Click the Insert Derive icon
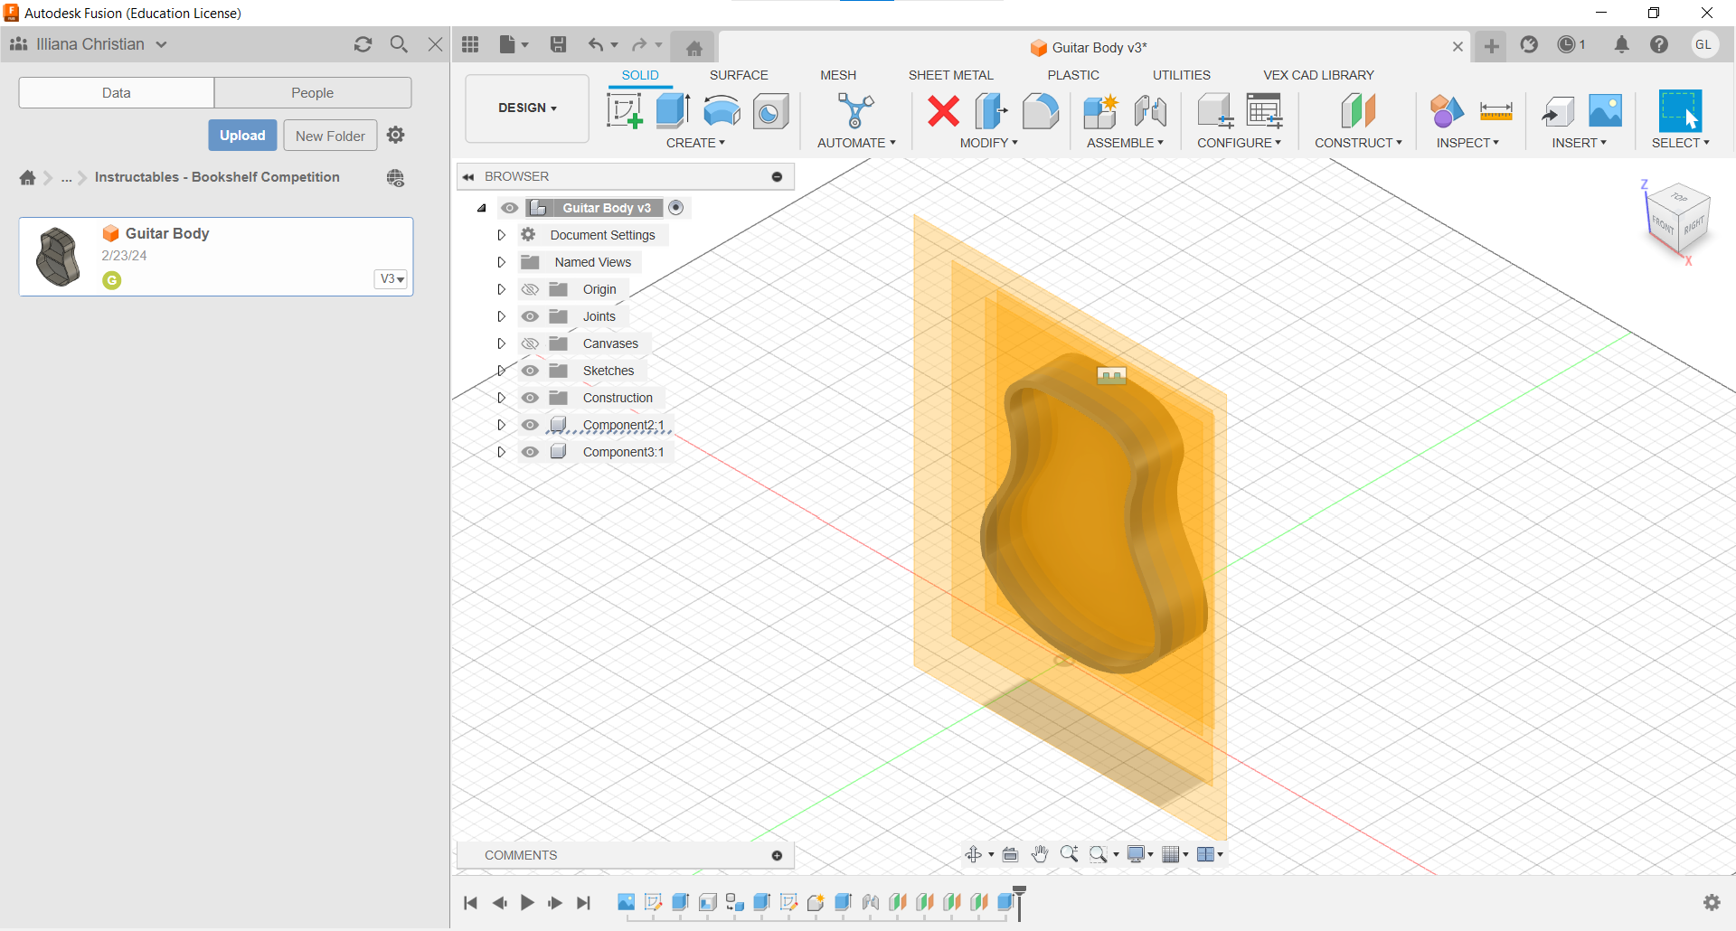Image resolution: width=1736 pixels, height=931 pixels. 1557,111
